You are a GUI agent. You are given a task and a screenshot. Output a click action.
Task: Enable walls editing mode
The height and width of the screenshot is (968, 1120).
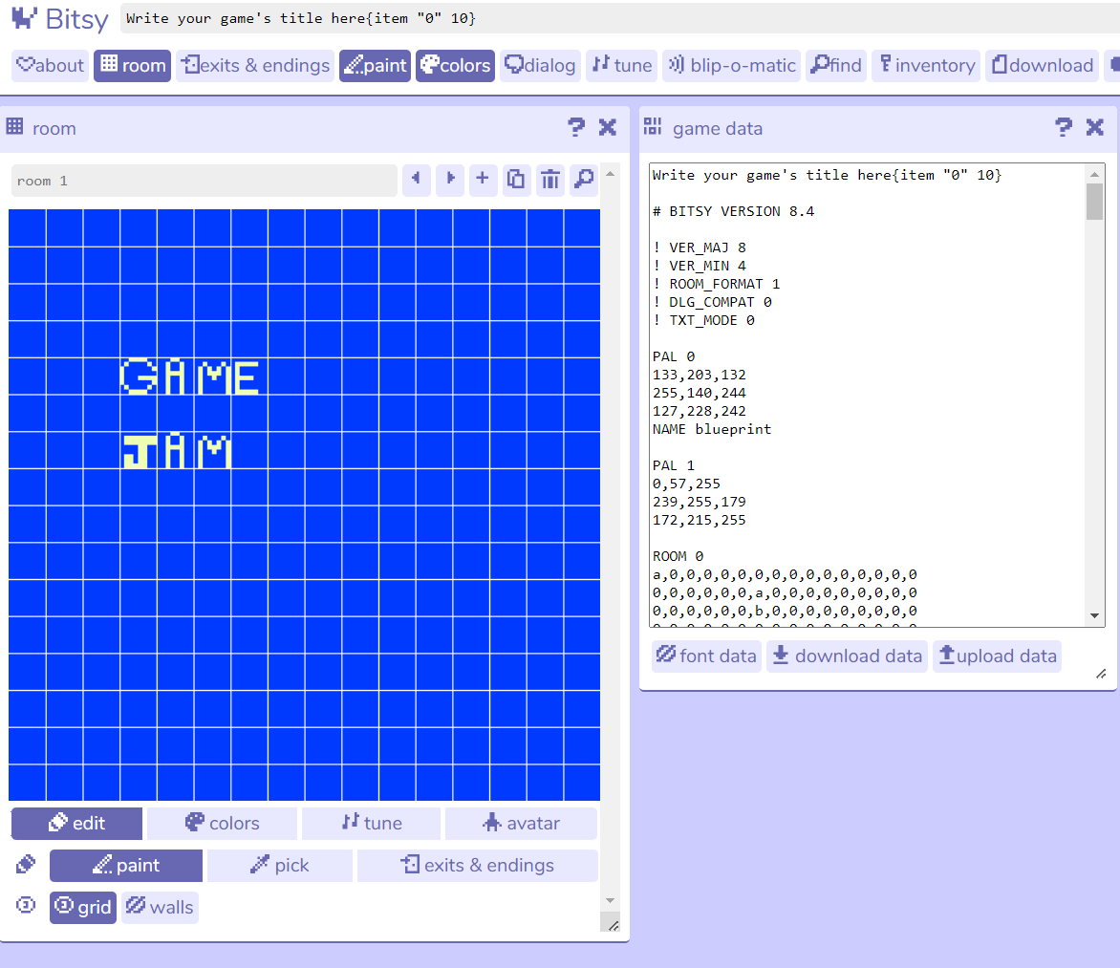click(159, 907)
